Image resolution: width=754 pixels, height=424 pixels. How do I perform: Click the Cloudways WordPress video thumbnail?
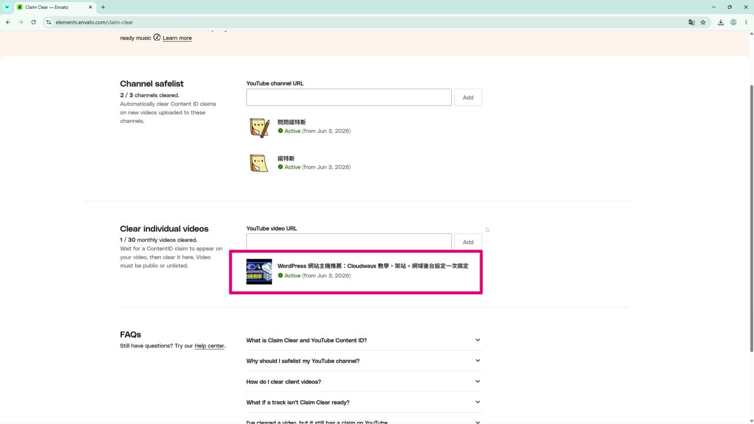pos(259,271)
